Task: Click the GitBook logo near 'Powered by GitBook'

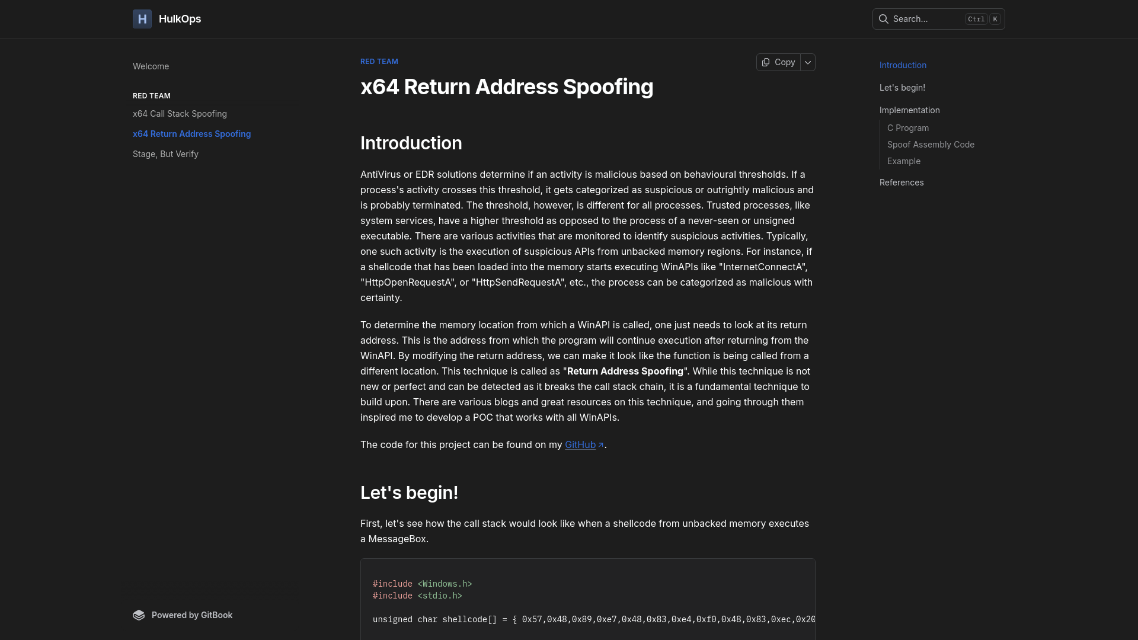Action: click(x=138, y=615)
